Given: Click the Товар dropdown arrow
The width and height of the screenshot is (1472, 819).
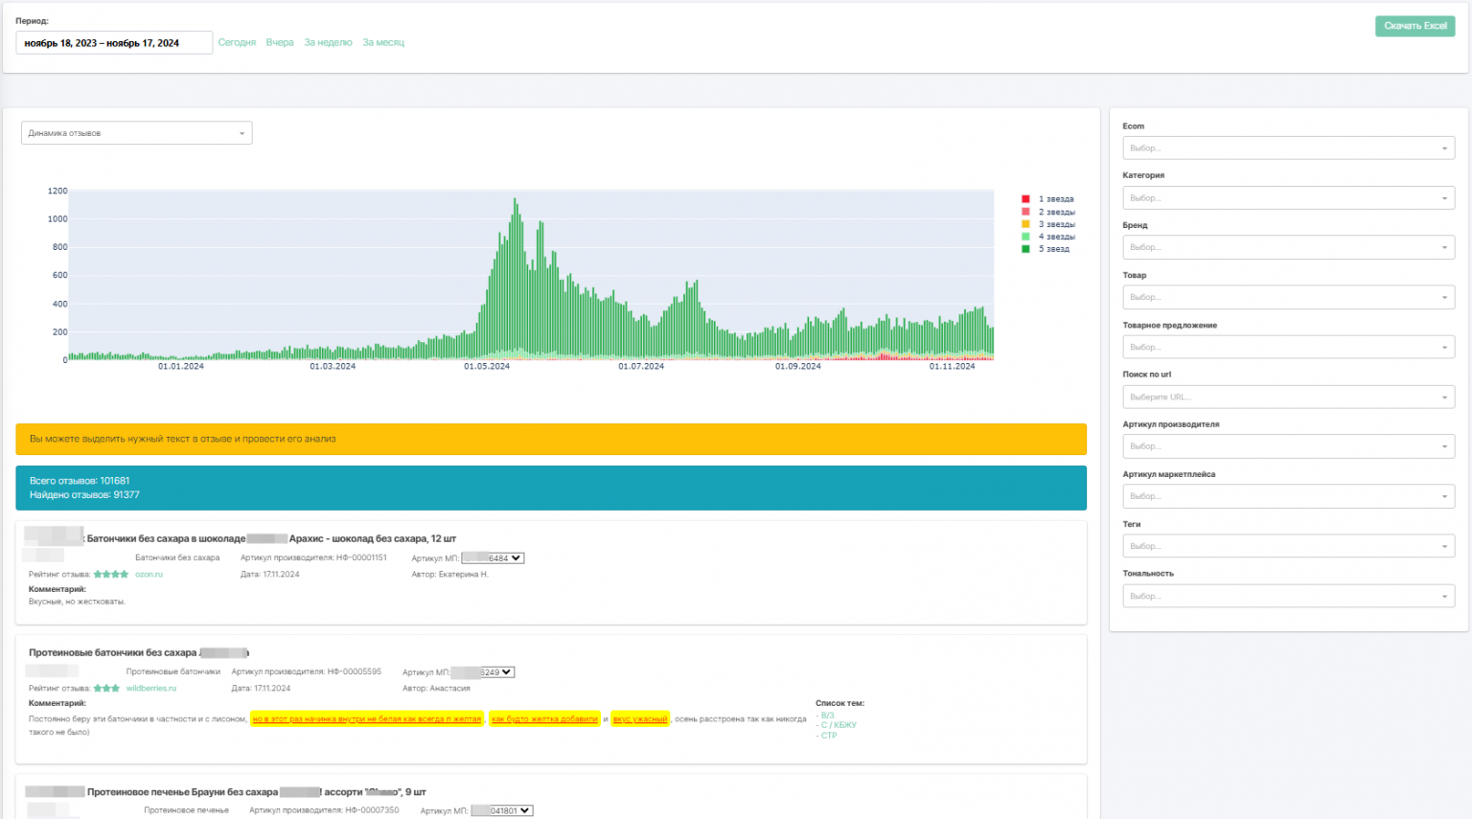Looking at the screenshot, I should (1444, 298).
